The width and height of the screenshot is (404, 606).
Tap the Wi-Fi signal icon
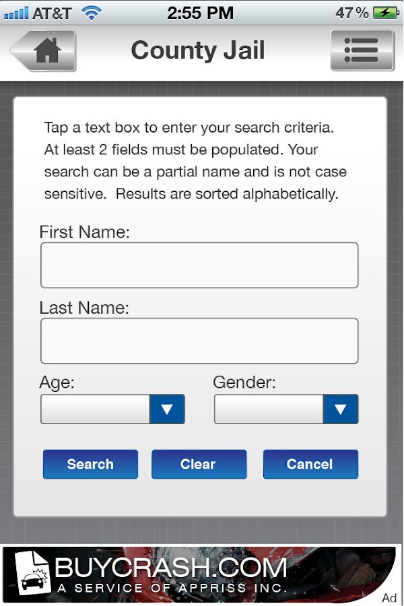[x=90, y=12]
